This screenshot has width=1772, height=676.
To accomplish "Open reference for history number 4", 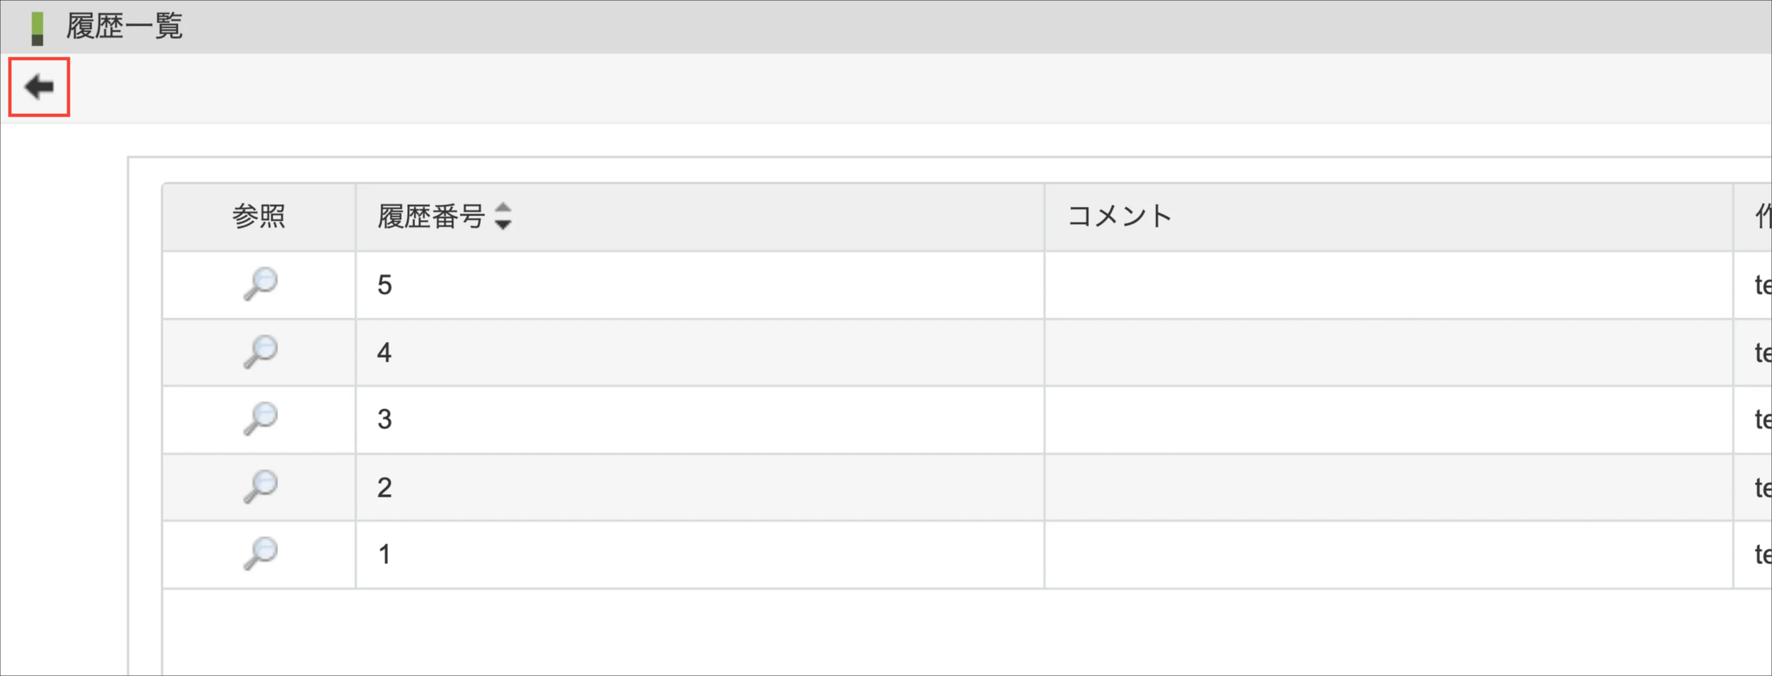I will [x=260, y=351].
